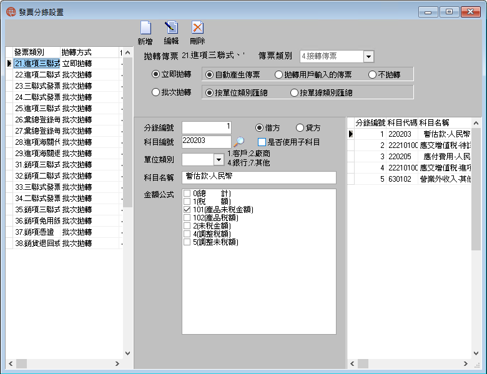The image size is (487, 374).
Task: Choose 不拋轉 option
Action: pyautogui.click(x=372, y=74)
